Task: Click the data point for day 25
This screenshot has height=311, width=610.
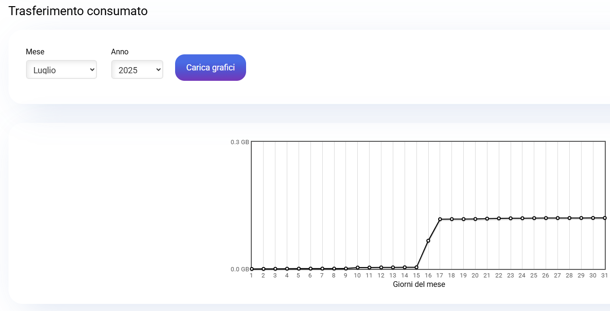Action: [534, 218]
